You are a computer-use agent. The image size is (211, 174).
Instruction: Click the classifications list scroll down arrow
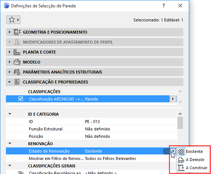coord(180,102)
